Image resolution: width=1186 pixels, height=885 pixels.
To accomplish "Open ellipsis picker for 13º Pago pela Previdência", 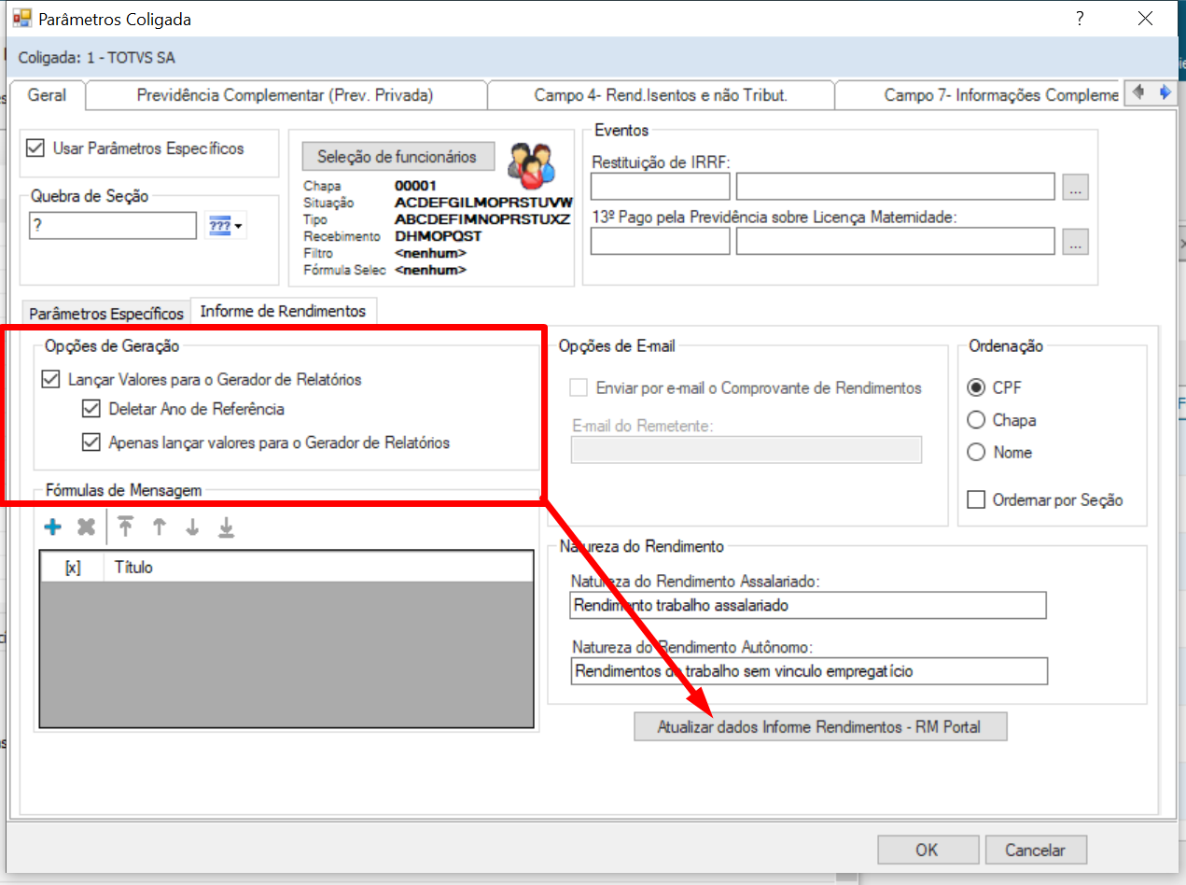I will click(1075, 241).
